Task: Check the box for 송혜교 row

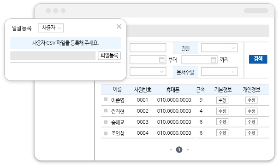Action: click(106, 122)
